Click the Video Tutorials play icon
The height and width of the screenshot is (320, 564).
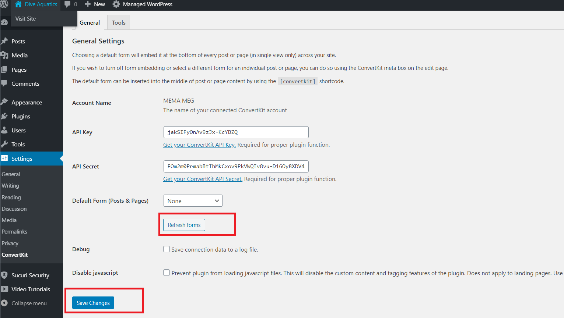coord(5,289)
